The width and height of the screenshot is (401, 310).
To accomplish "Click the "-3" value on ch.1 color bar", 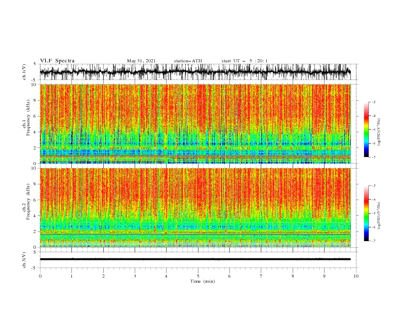I will point(374,102).
